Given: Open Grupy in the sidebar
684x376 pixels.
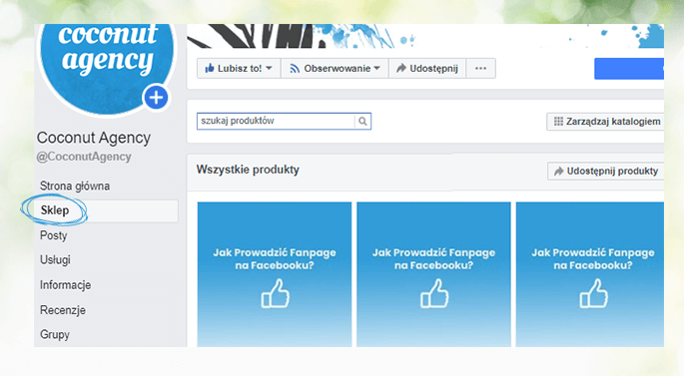Looking at the screenshot, I should [x=55, y=334].
